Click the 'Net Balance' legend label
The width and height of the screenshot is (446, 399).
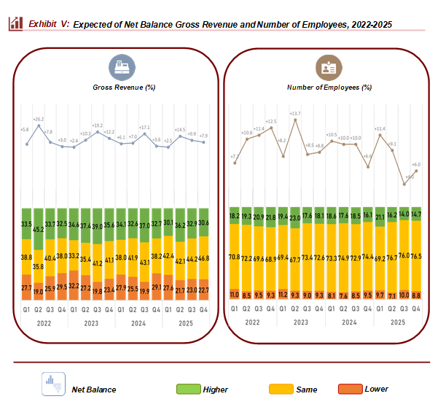click(x=93, y=390)
